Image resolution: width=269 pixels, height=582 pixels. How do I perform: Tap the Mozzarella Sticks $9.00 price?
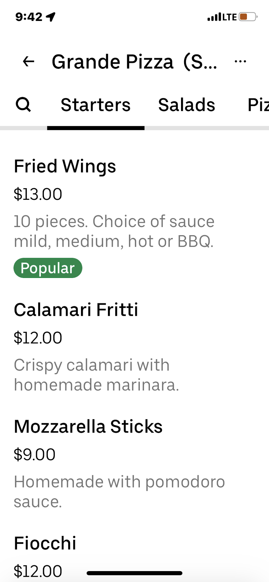pos(35,454)
